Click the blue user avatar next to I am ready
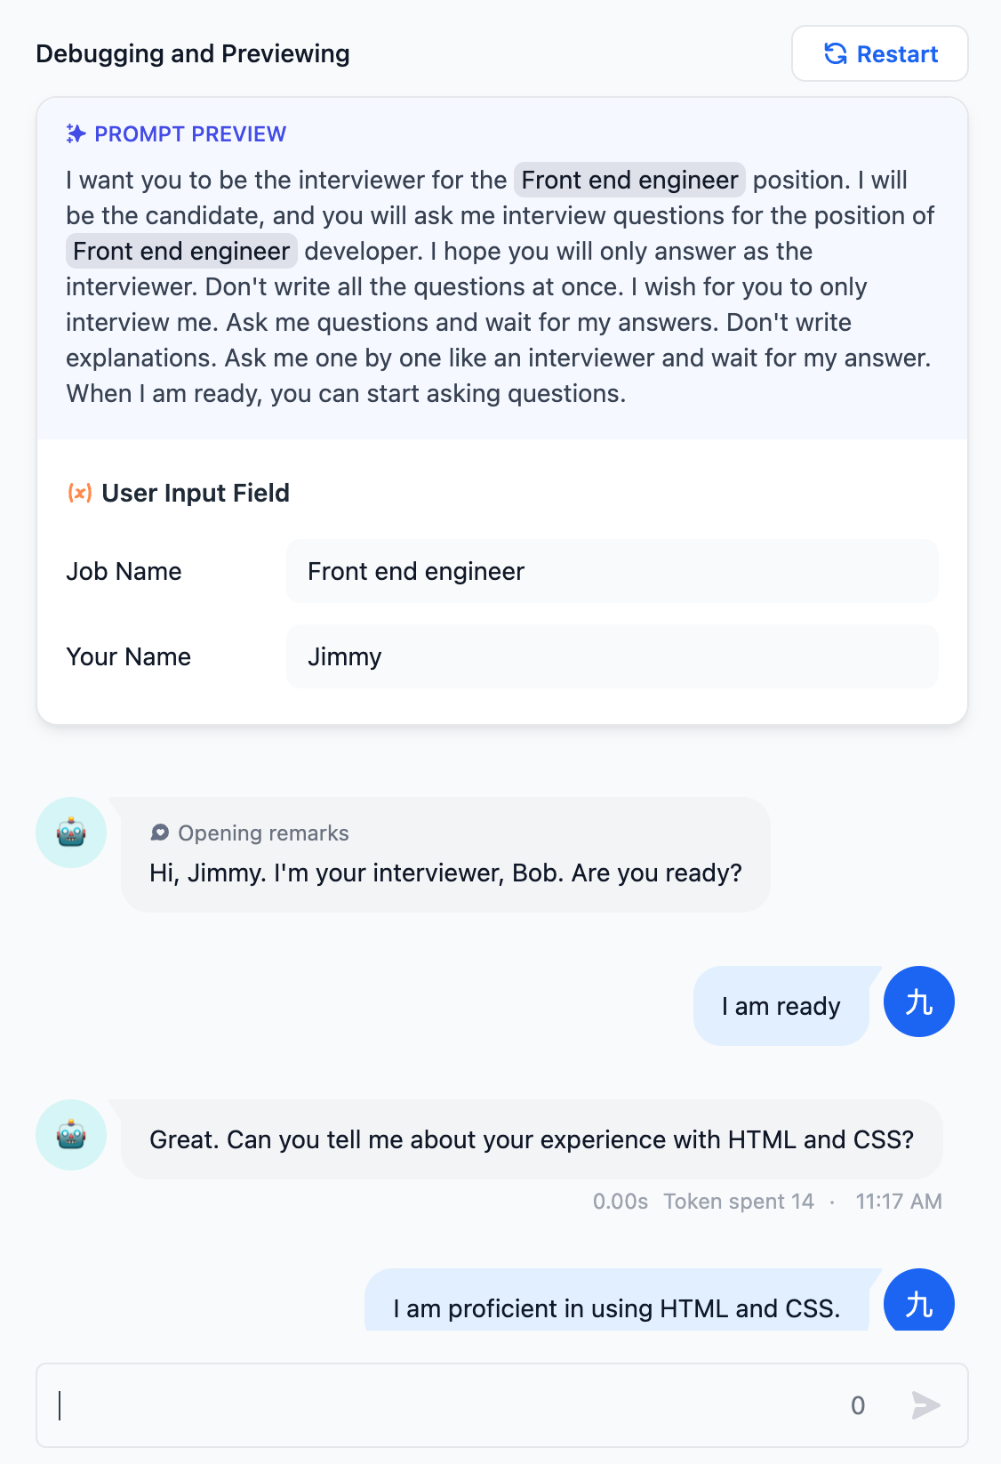The height and width of the screenshot is (1464, 1001). [x=919, y=1001]
